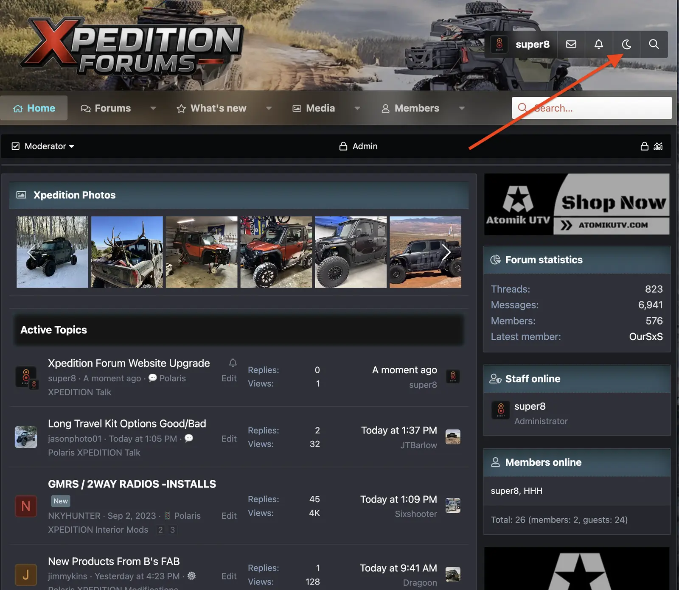
Task: View Sixshooter's profile link
Action: 416,514
